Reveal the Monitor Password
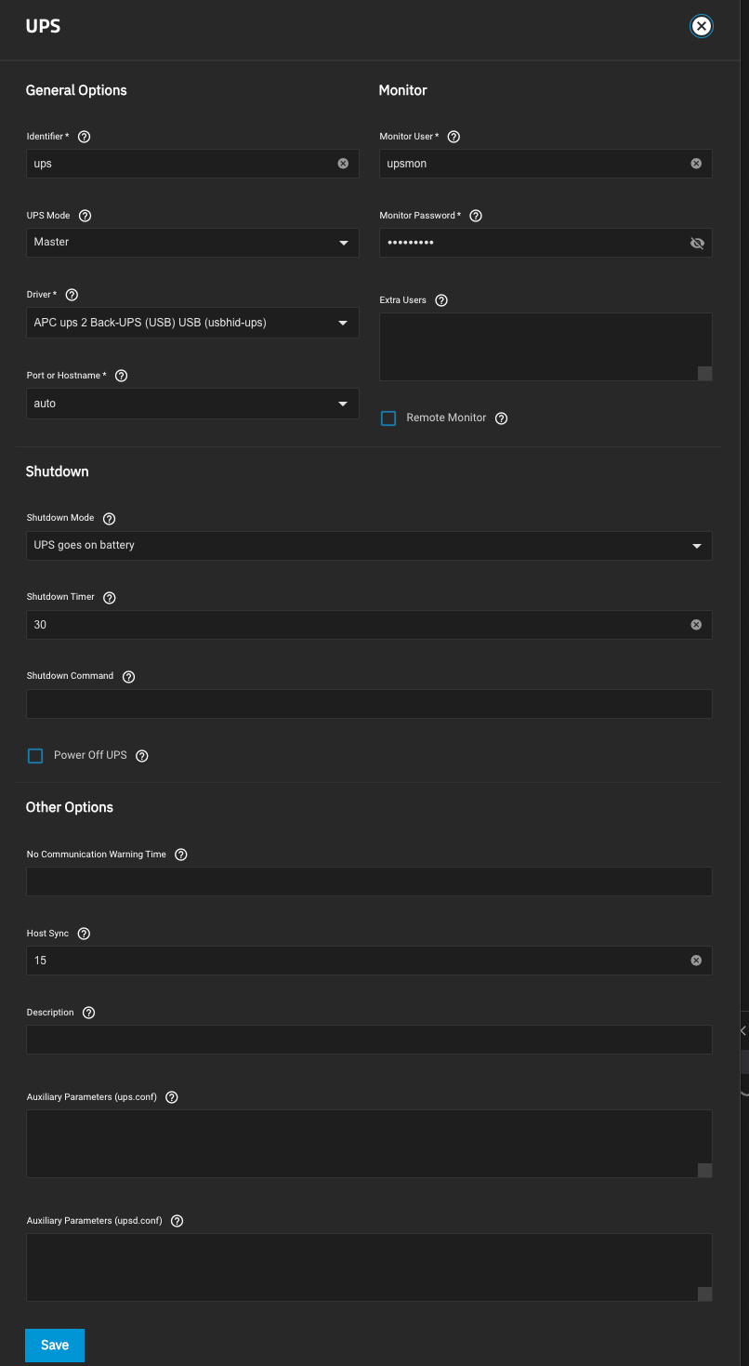This screenshot has width=749, height=1366. tap(697, 243)
